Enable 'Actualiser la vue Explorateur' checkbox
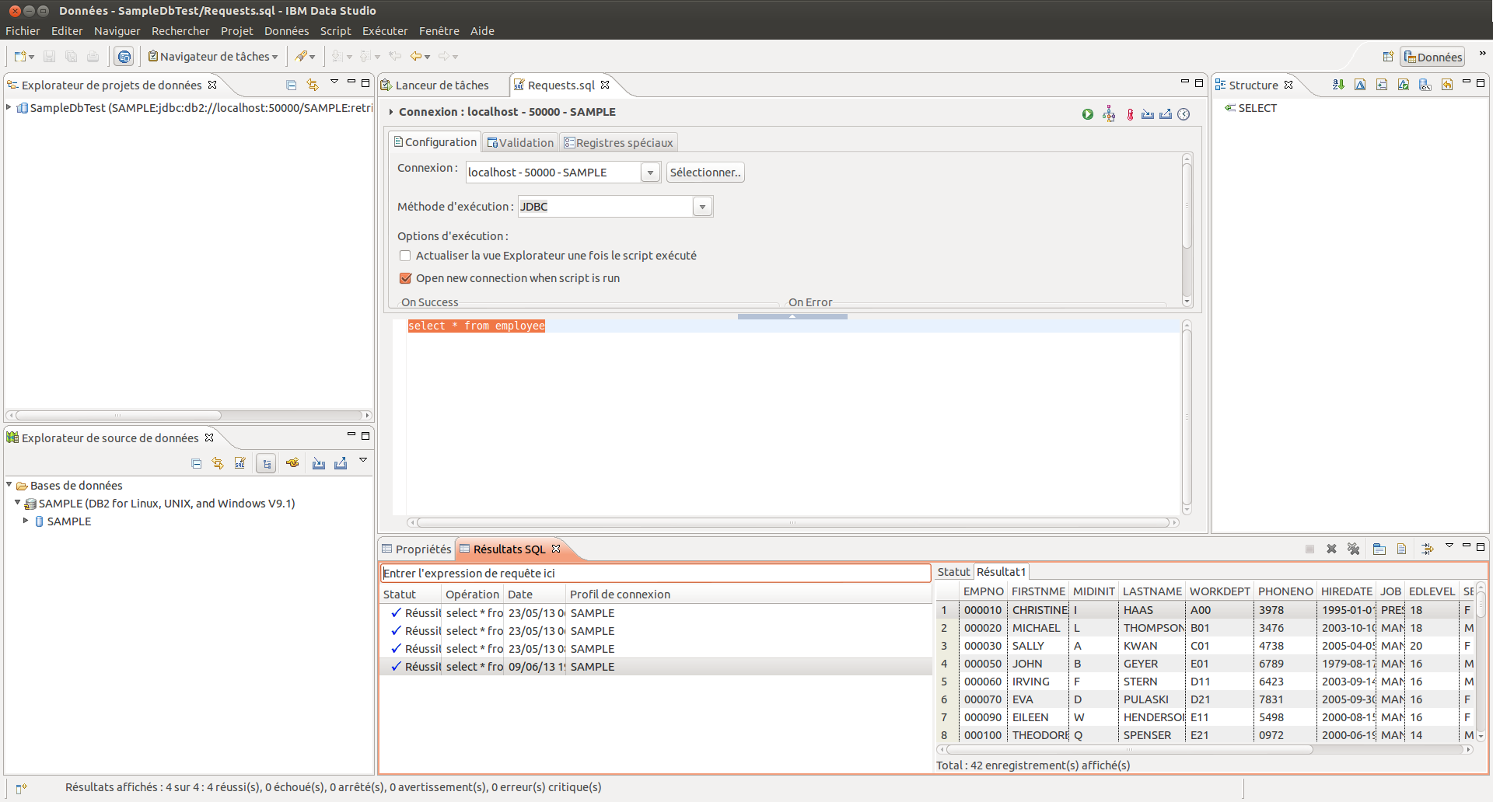 pyautogui.click(x=405, y=256)
